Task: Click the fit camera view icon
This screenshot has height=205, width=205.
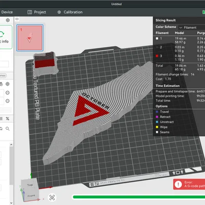Action: point(52,197)
